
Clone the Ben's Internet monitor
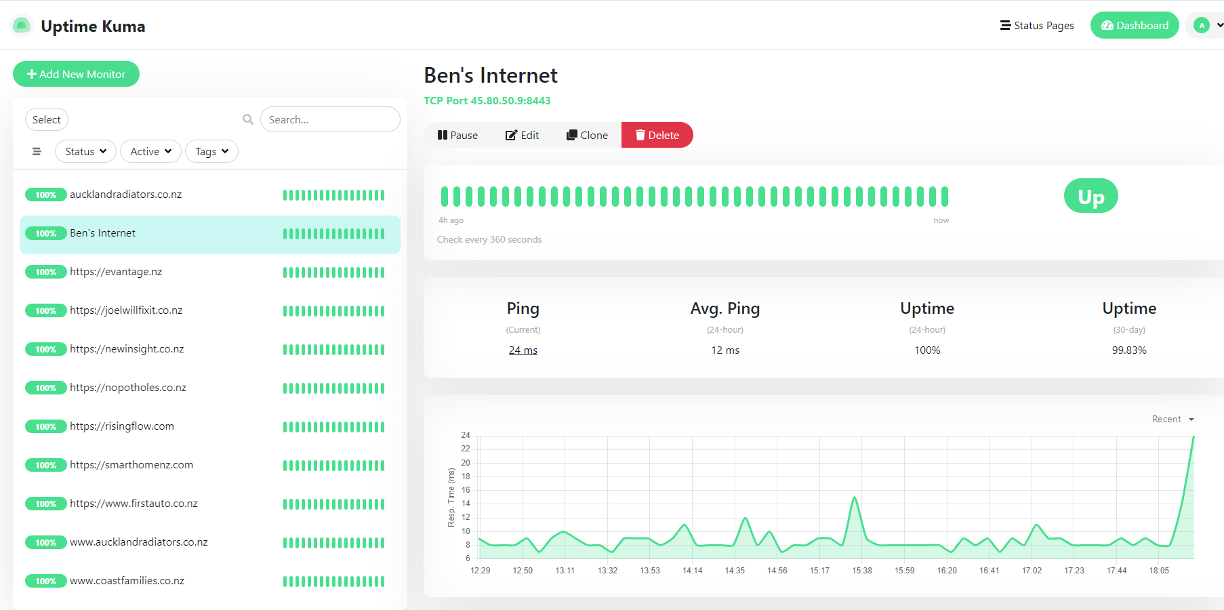[587, 135]
